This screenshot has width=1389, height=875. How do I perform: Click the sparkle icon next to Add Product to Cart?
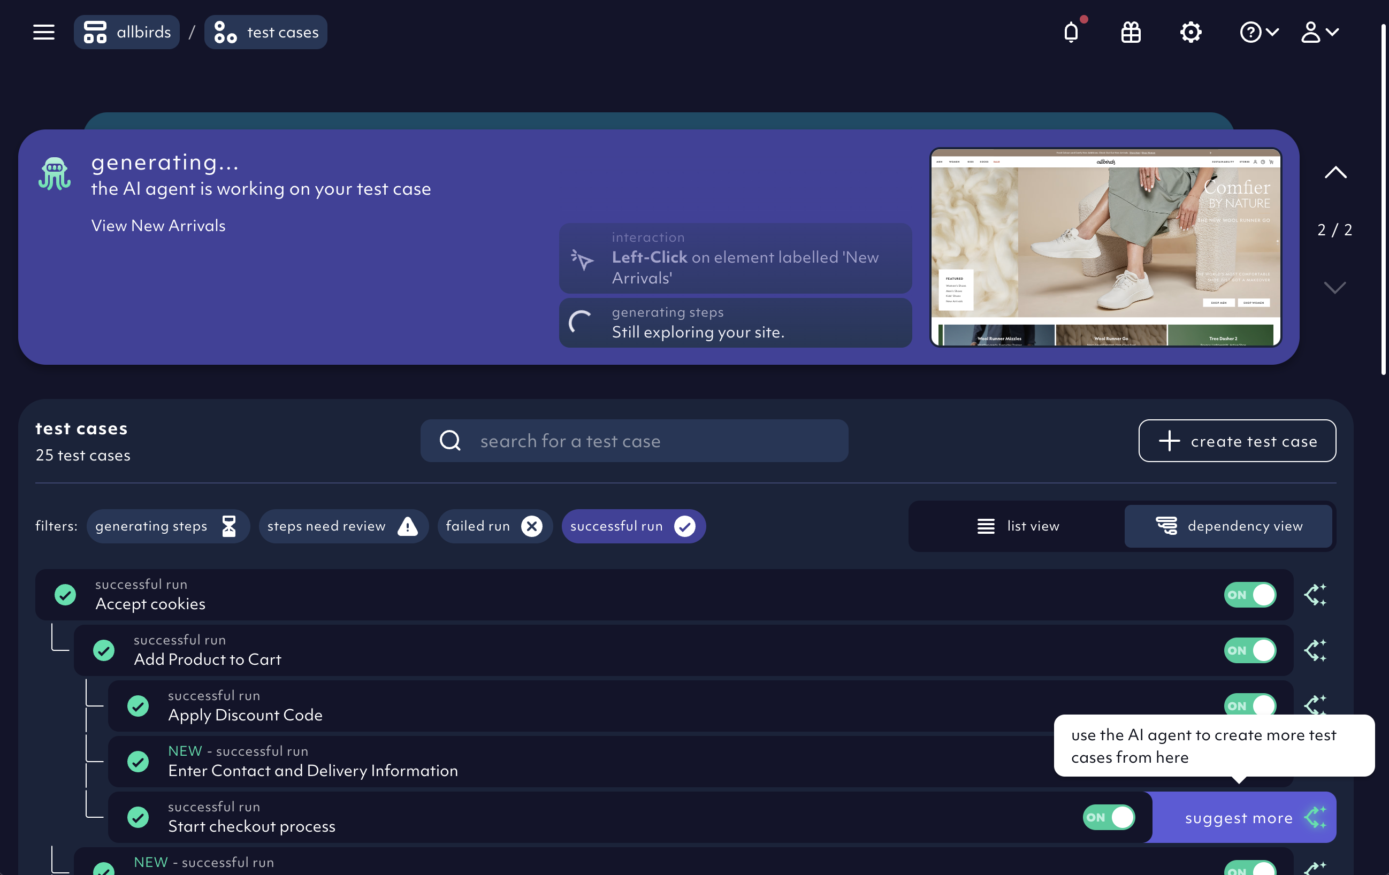point(1316,651)
